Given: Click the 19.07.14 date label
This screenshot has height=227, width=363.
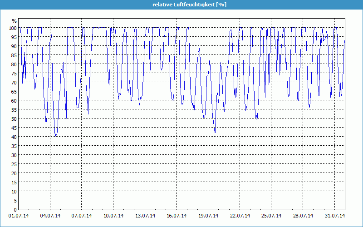Looking at the screenshot, I should tap(209, 216).
